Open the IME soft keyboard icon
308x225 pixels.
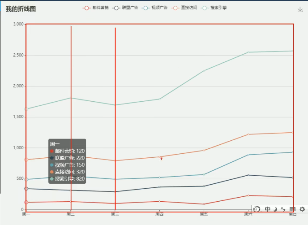tap(292, 209)
